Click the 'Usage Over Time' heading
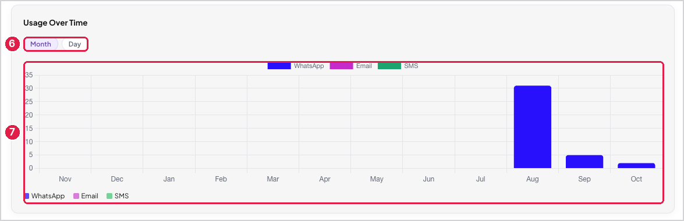 click(55, 23)
